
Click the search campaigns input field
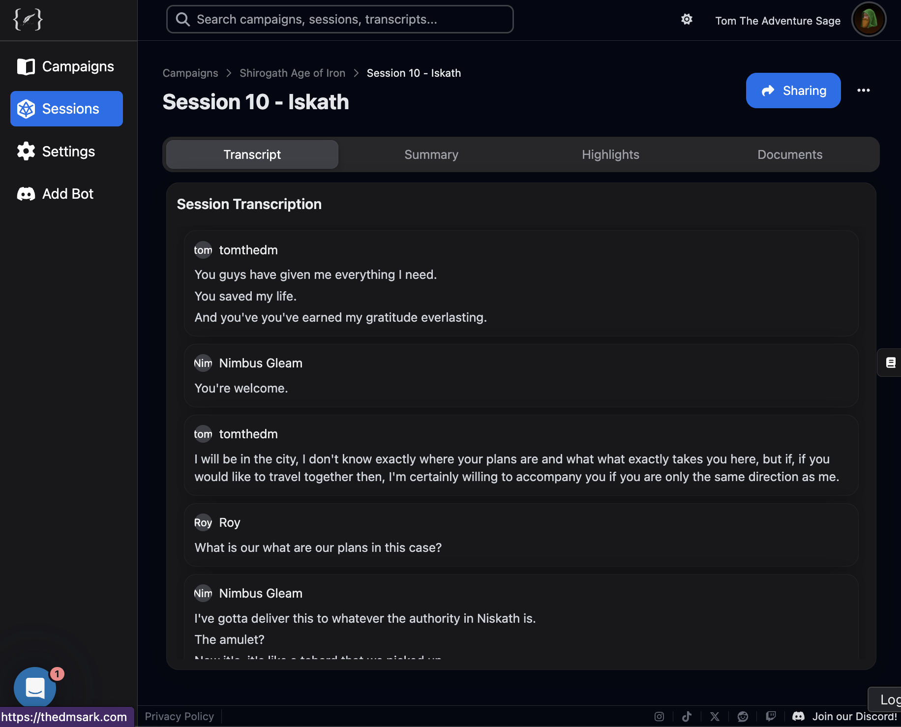click(340, 19)
